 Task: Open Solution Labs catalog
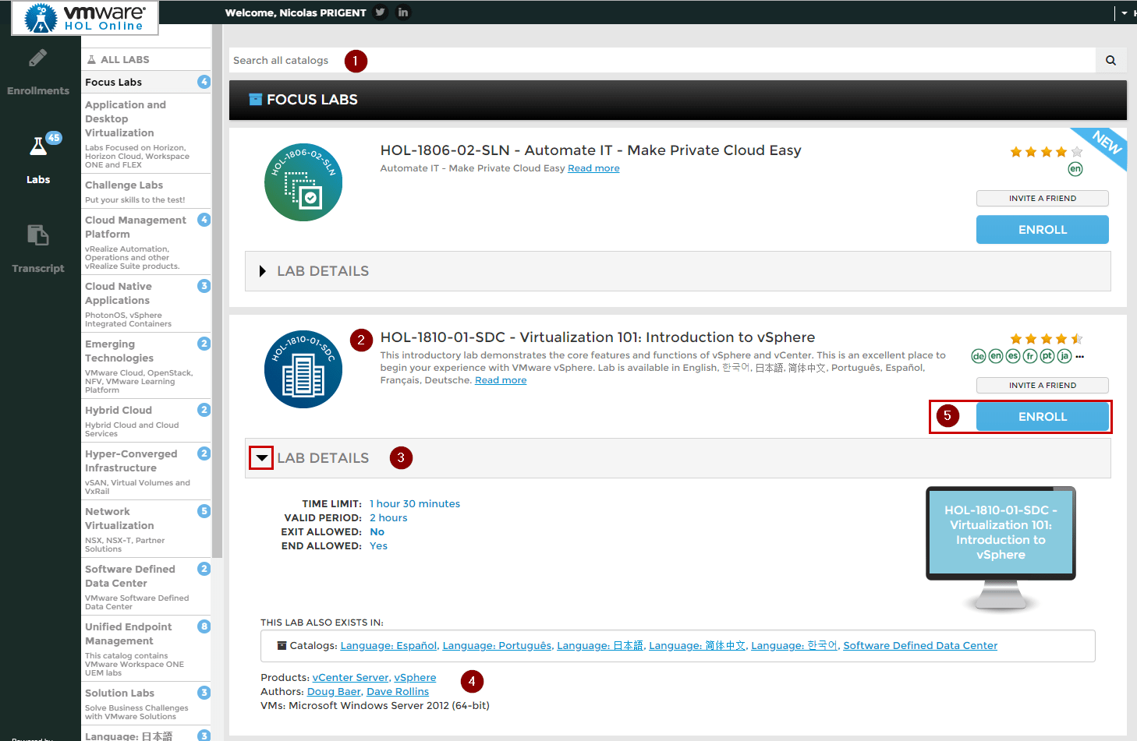pos(146,704)
